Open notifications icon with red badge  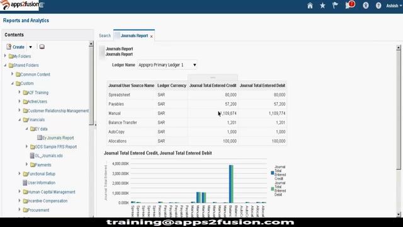point(350,5)
